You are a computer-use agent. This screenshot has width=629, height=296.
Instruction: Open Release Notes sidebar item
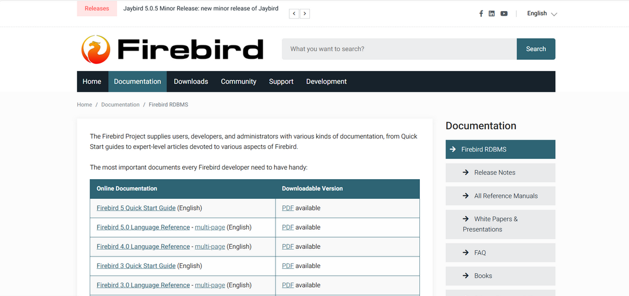[500, 173]
